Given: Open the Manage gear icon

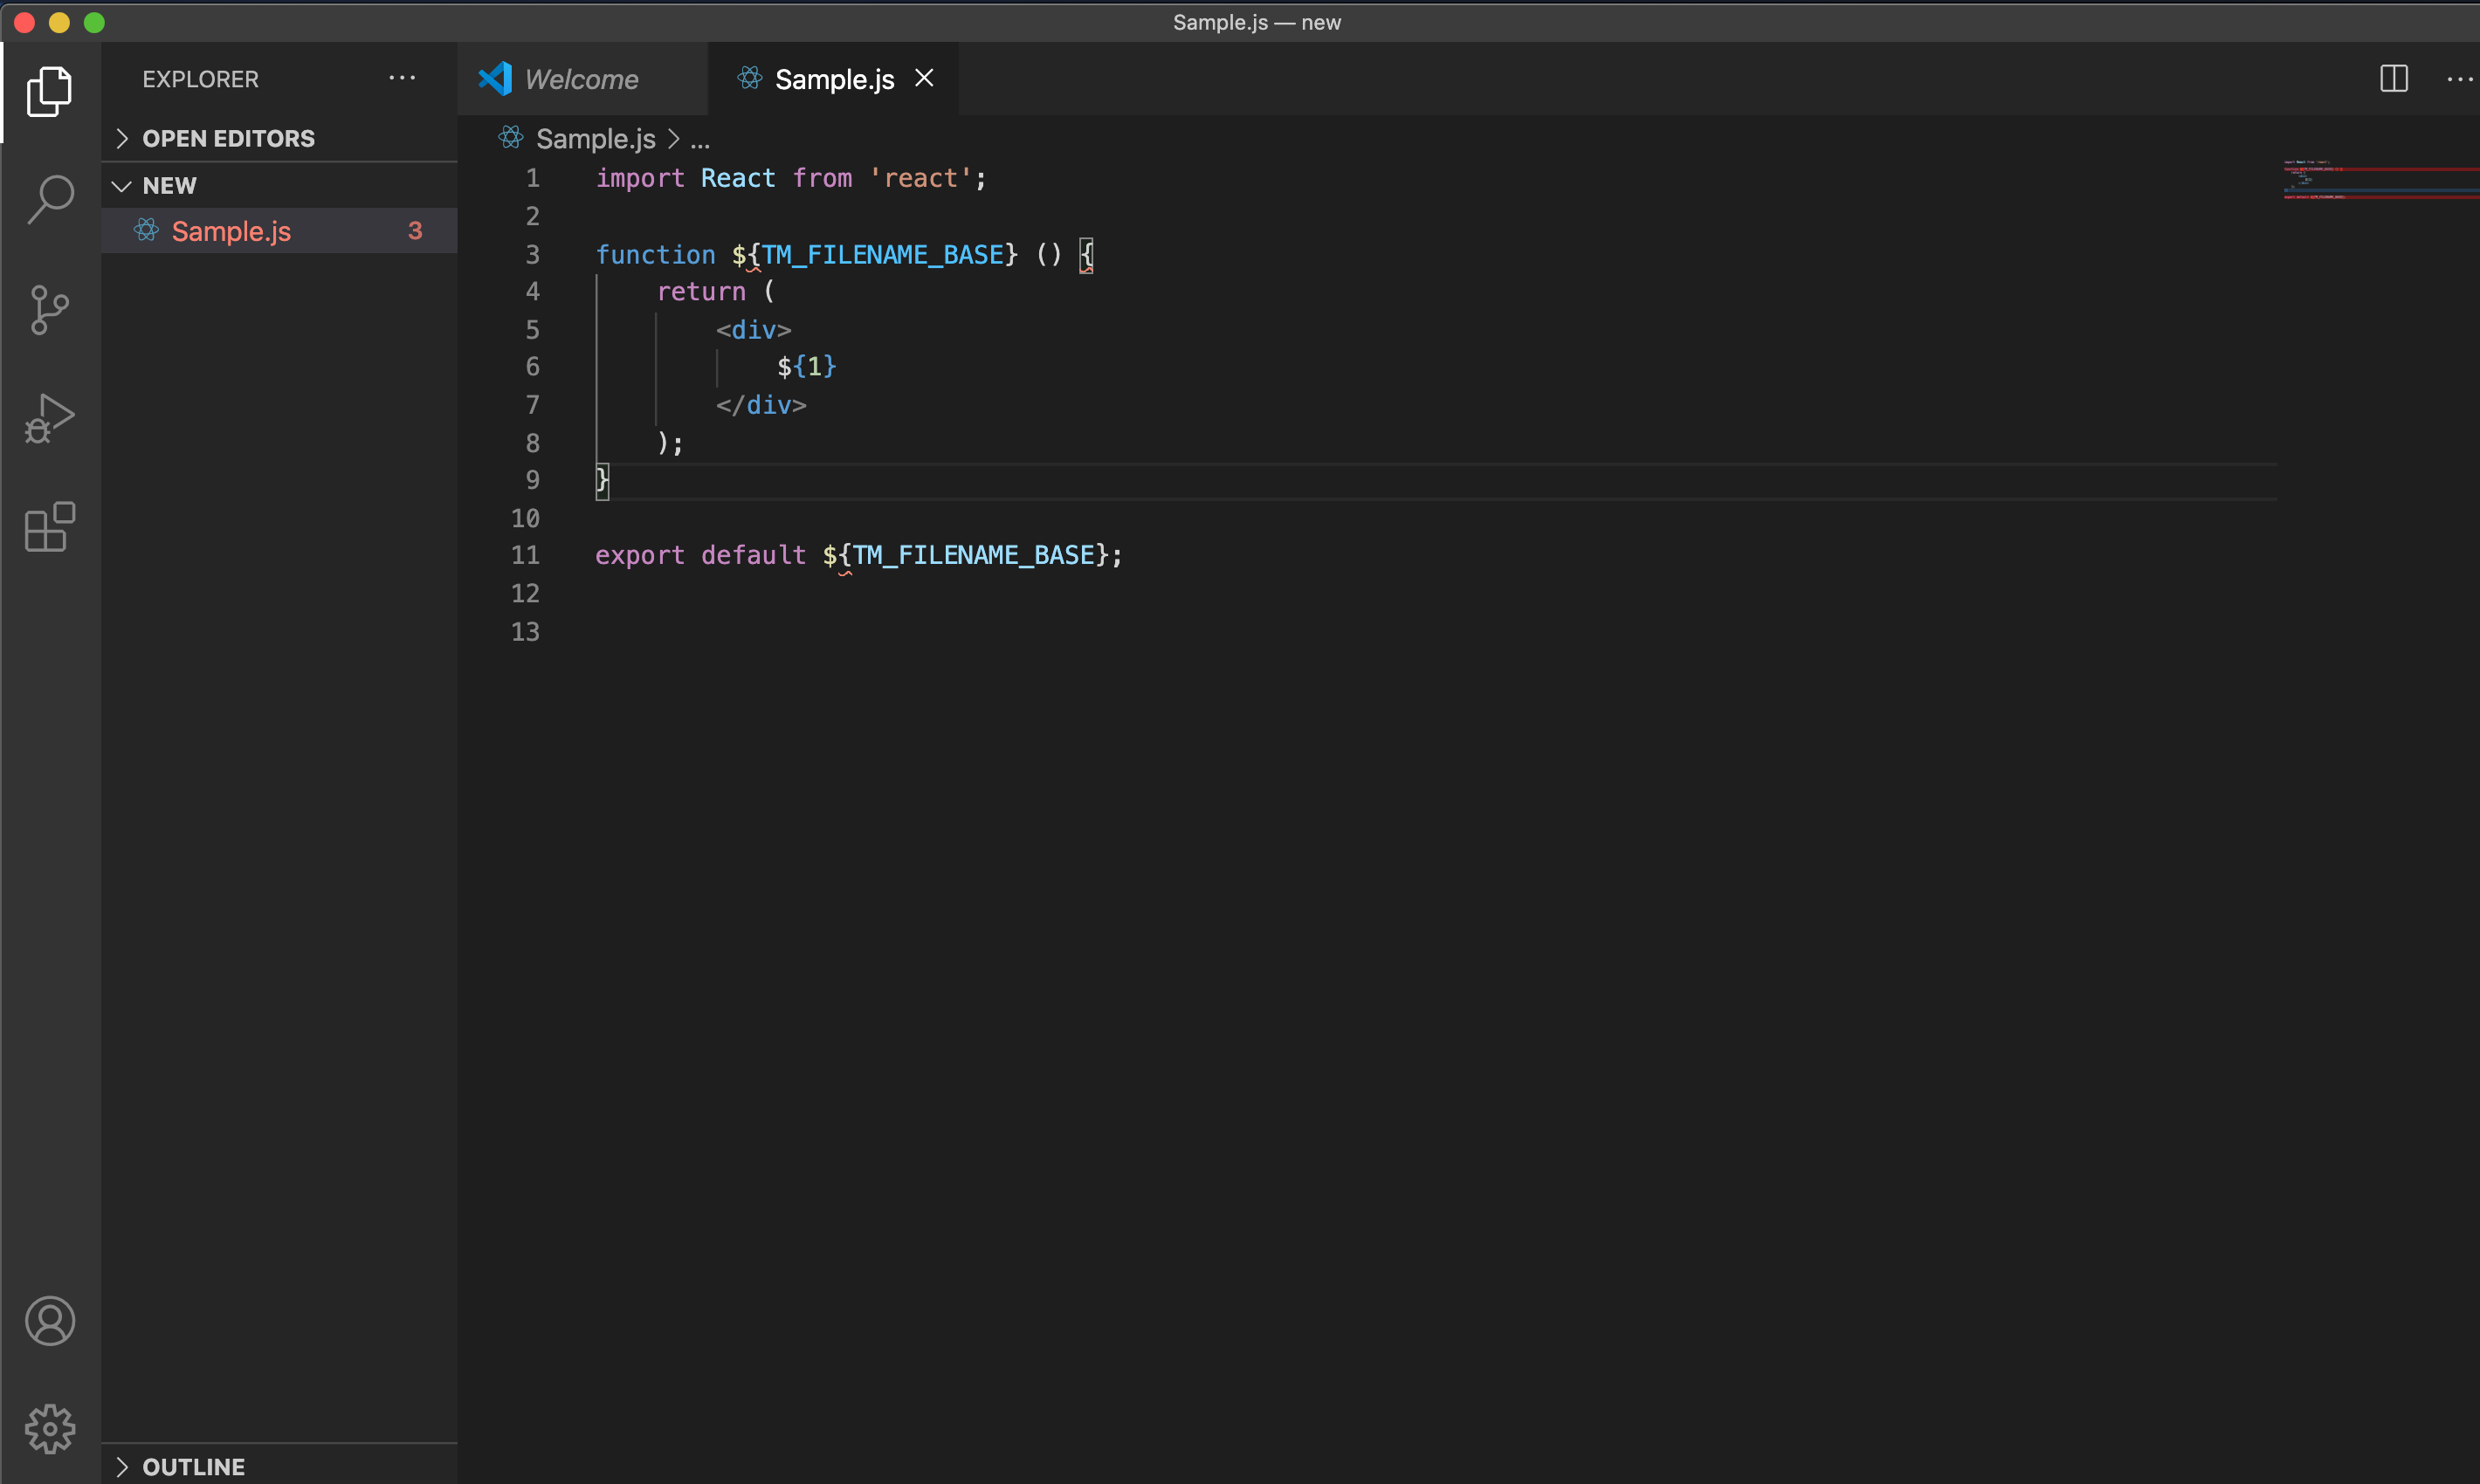Looking at the screenshot, I should [x=49, y=1429].
